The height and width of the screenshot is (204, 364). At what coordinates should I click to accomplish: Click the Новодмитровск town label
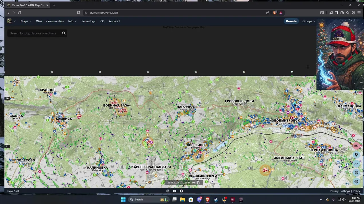pyautogui.click(x=284, y=121)
